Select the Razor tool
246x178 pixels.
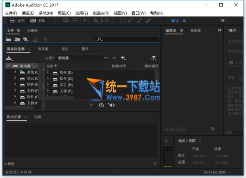pyautogui.click(x=96, y=20)
